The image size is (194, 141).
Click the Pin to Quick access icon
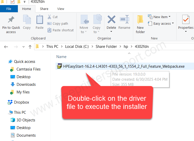[x=11, y=20]
